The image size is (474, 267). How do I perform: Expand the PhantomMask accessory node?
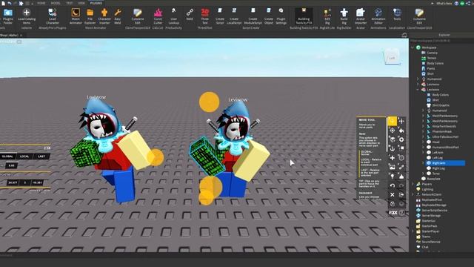click(423, 131)
